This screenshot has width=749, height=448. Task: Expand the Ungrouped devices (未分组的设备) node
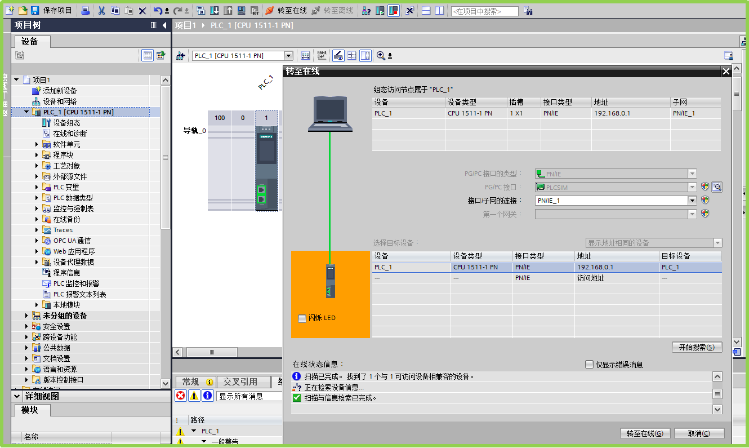click(26, 316)
